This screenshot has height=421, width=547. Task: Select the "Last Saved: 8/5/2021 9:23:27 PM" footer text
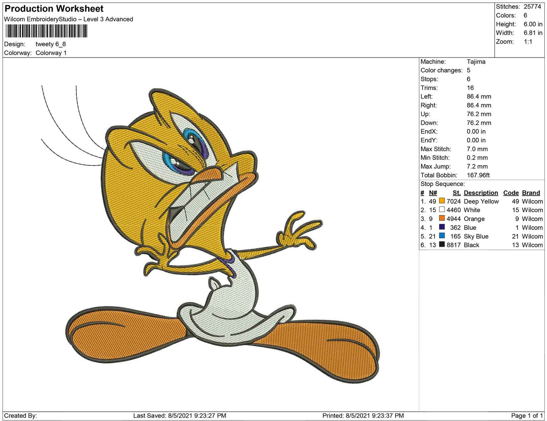180,416
